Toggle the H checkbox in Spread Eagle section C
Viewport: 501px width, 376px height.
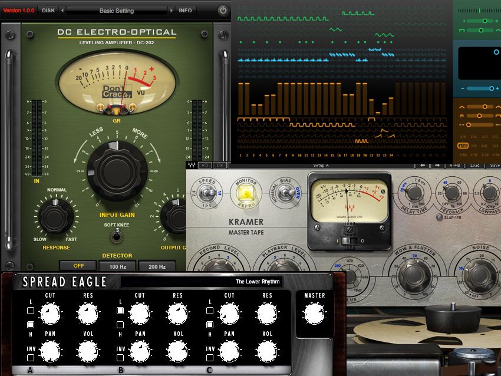[x=210, y=325]
